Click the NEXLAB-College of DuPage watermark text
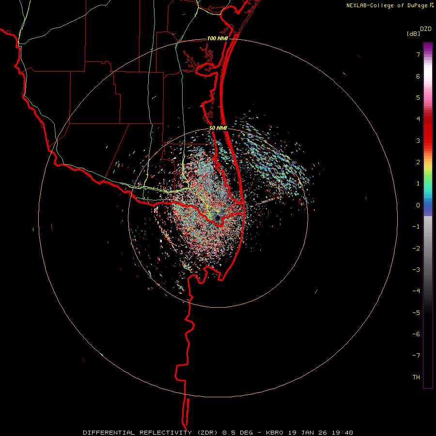The height and width of the screenshot is (436, 436). (387, 5)
